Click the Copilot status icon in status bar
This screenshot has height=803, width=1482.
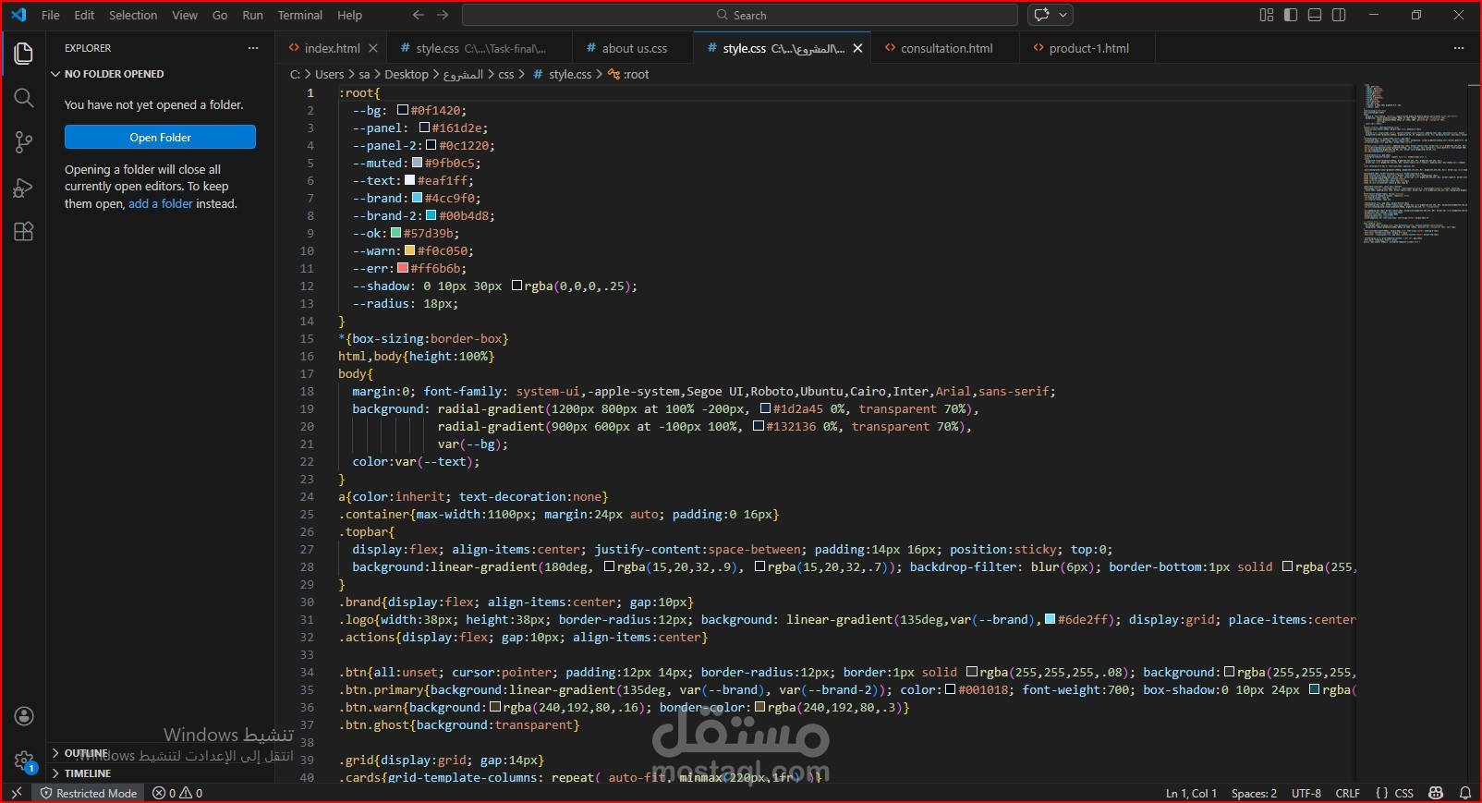click(x=1436, y=793)
